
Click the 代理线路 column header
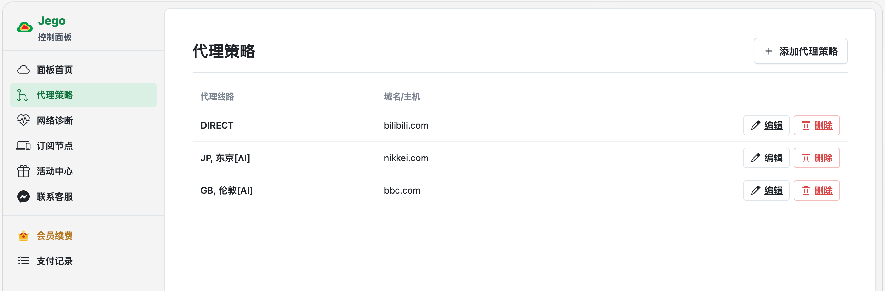[217, 97]
